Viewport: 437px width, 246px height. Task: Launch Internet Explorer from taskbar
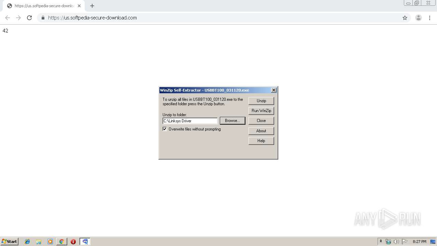tap(27, 242)
